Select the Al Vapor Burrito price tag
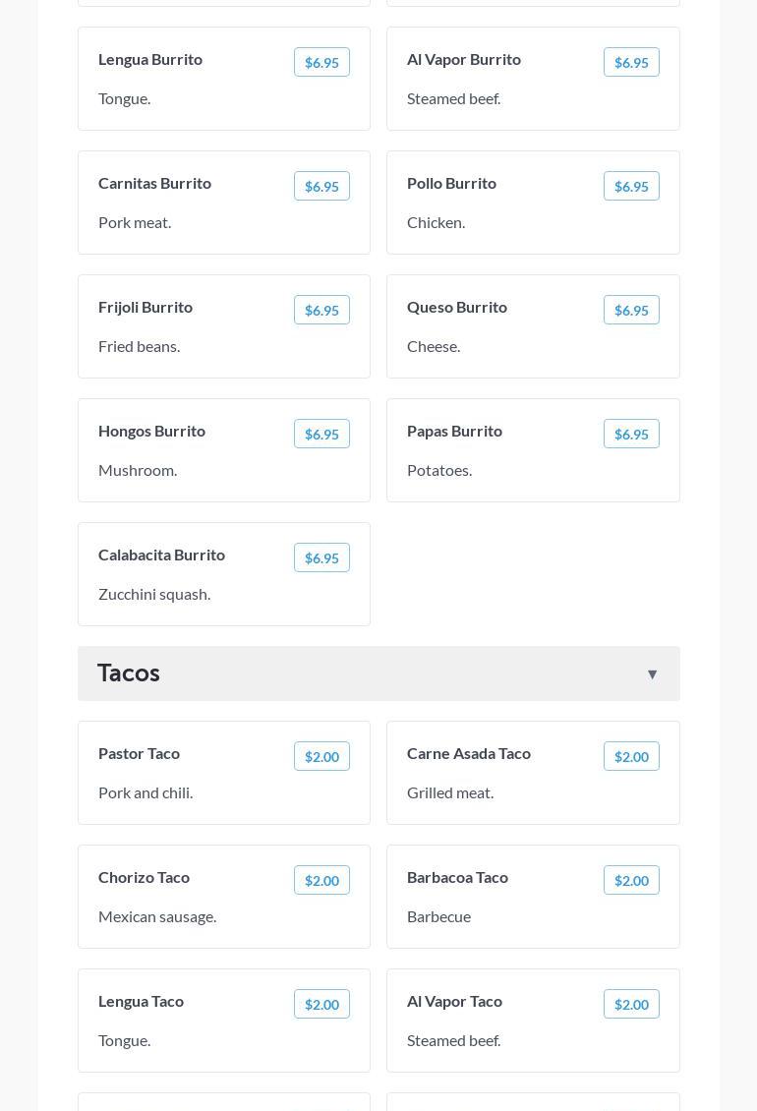The height and width of the screenshot is (1111, 757). click(x=631, y=62)
